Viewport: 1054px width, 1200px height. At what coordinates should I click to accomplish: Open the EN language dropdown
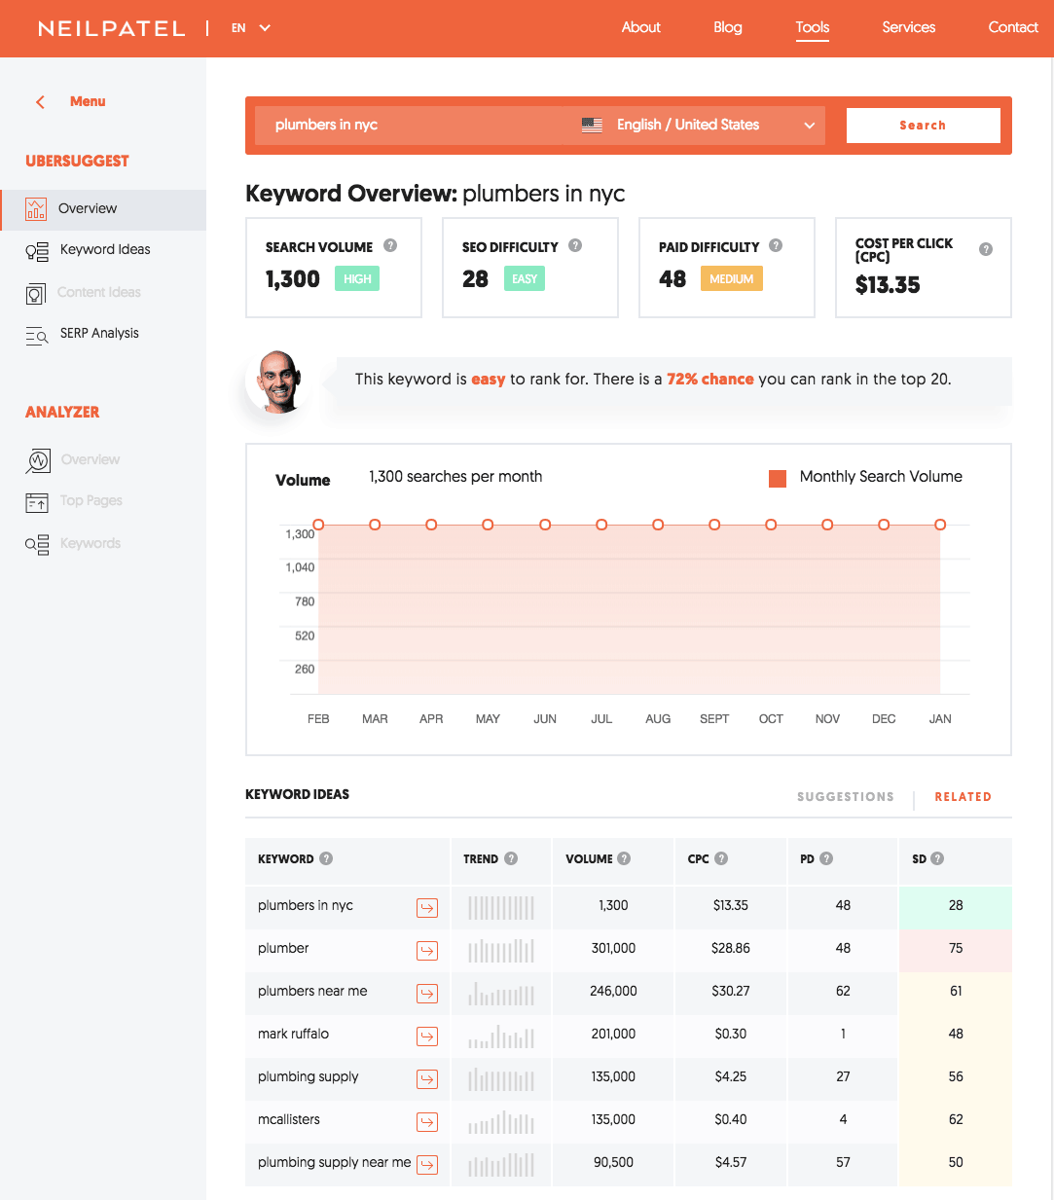[x=251, y=28]
